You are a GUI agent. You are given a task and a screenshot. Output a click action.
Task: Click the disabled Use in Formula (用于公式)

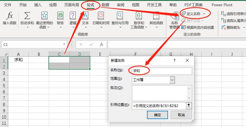pos(192,21)
